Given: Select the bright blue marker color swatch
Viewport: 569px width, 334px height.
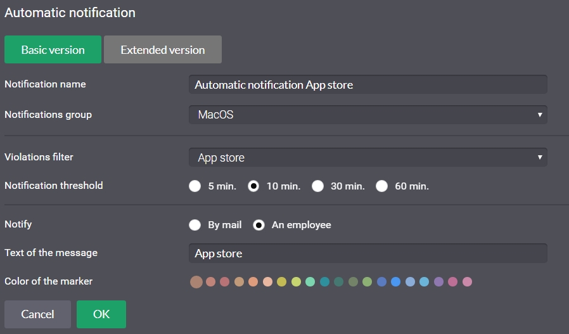Looking at the screenshot, I should click(x=396, y=282).
